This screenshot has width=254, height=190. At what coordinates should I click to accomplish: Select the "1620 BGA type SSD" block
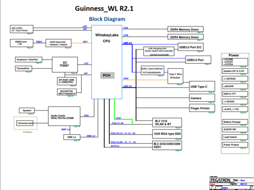(167, 134)
